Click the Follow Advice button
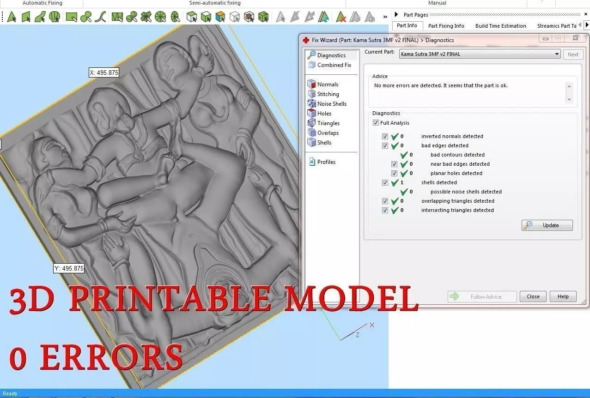 pyautogui.click(x=482, y=297)
